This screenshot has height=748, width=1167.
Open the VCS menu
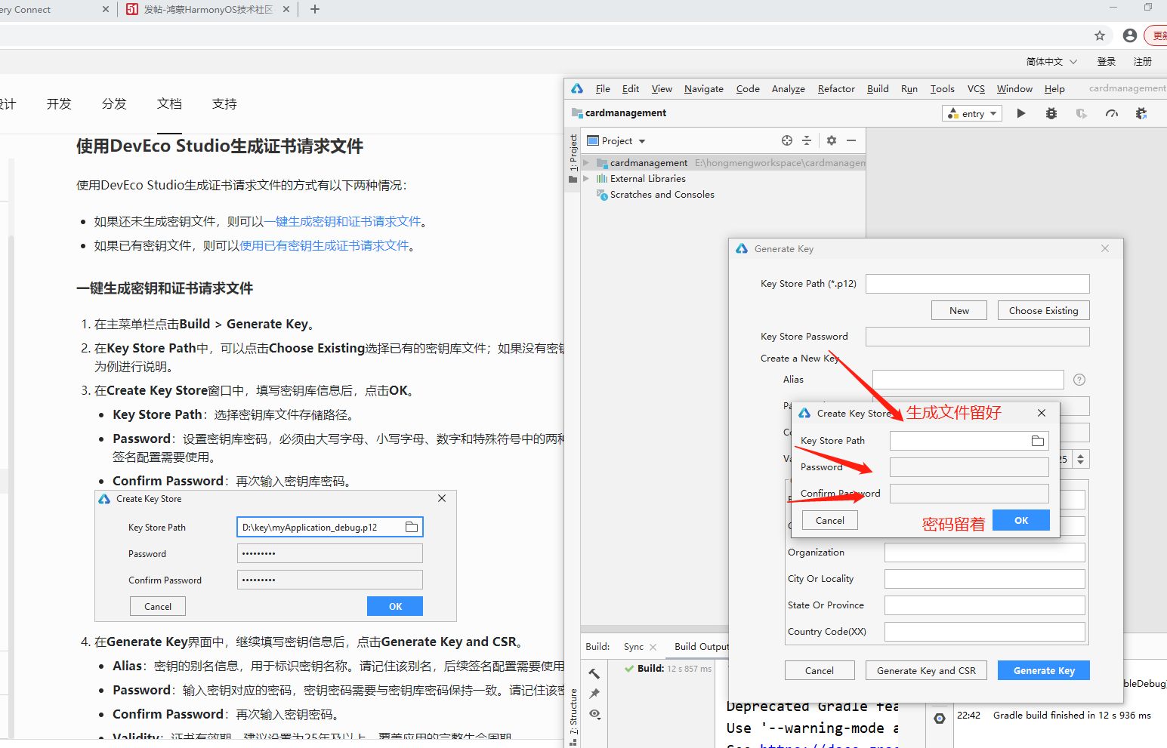click(976, 88)
